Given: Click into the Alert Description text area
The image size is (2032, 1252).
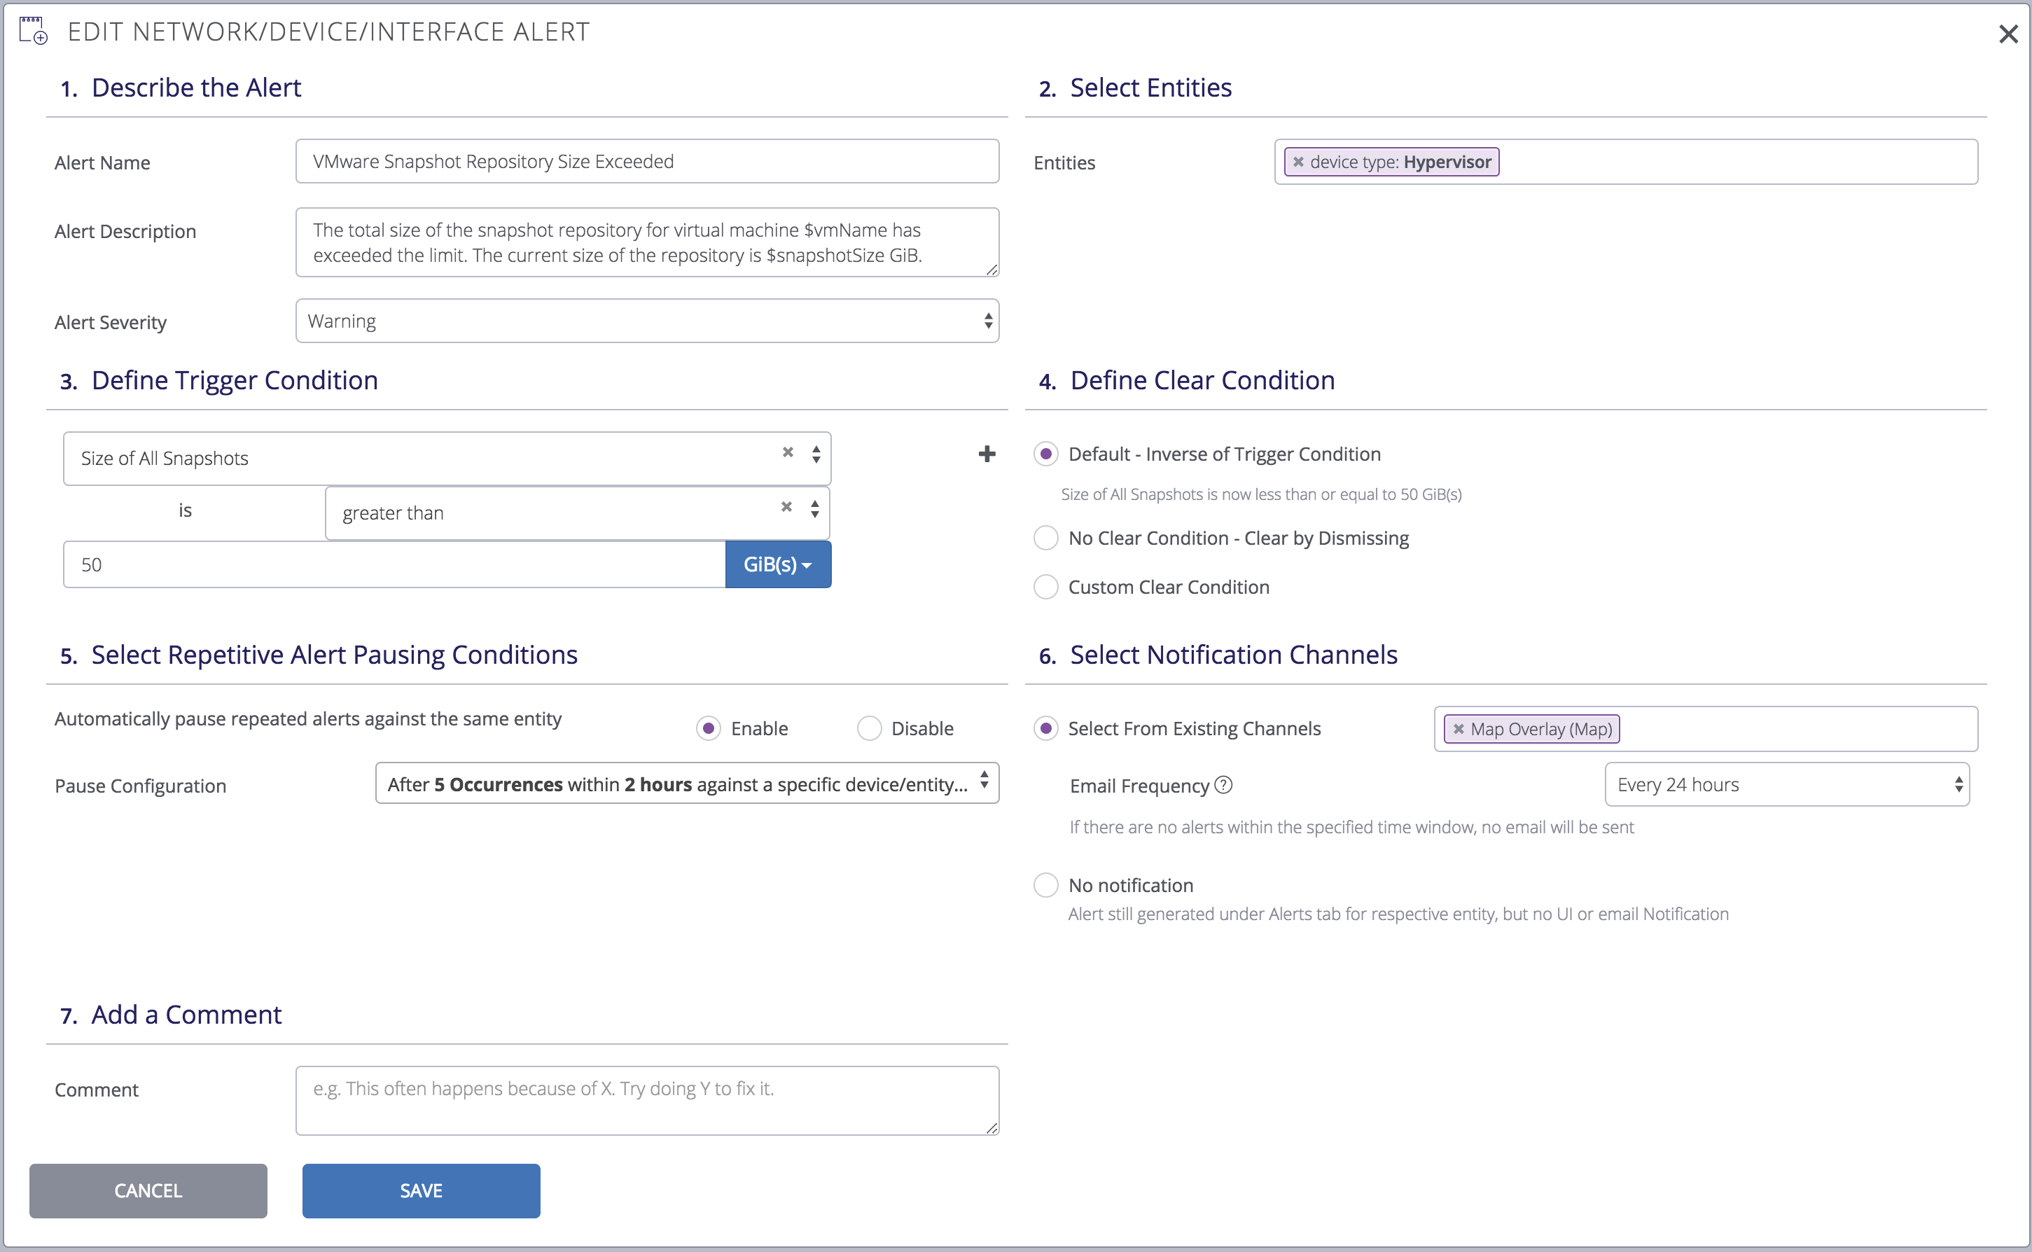Looking at the screenshot, I should click(648, 242).
